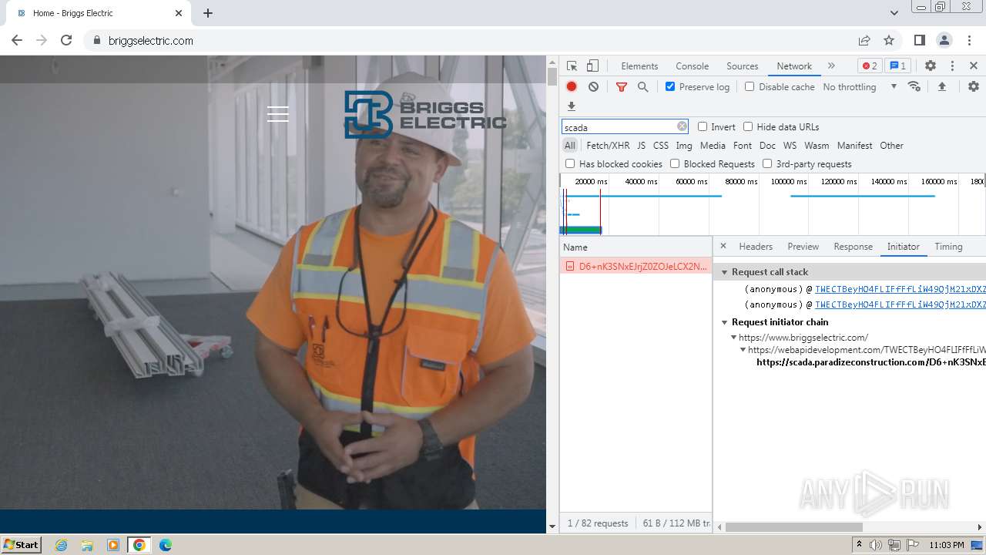Open DevTools settings gear
986x555 pixels.
[x=931, y=66]
